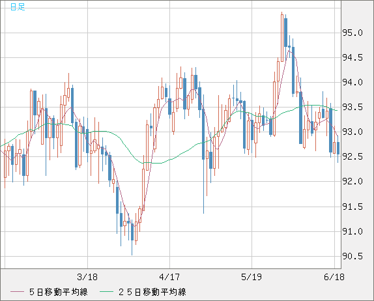Click the 6/18 date label
Screen dimensions: 374x301
334,277
